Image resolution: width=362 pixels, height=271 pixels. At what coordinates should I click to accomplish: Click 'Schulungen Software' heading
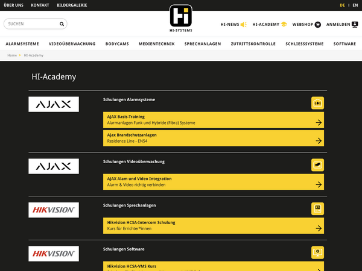(124, 249)
